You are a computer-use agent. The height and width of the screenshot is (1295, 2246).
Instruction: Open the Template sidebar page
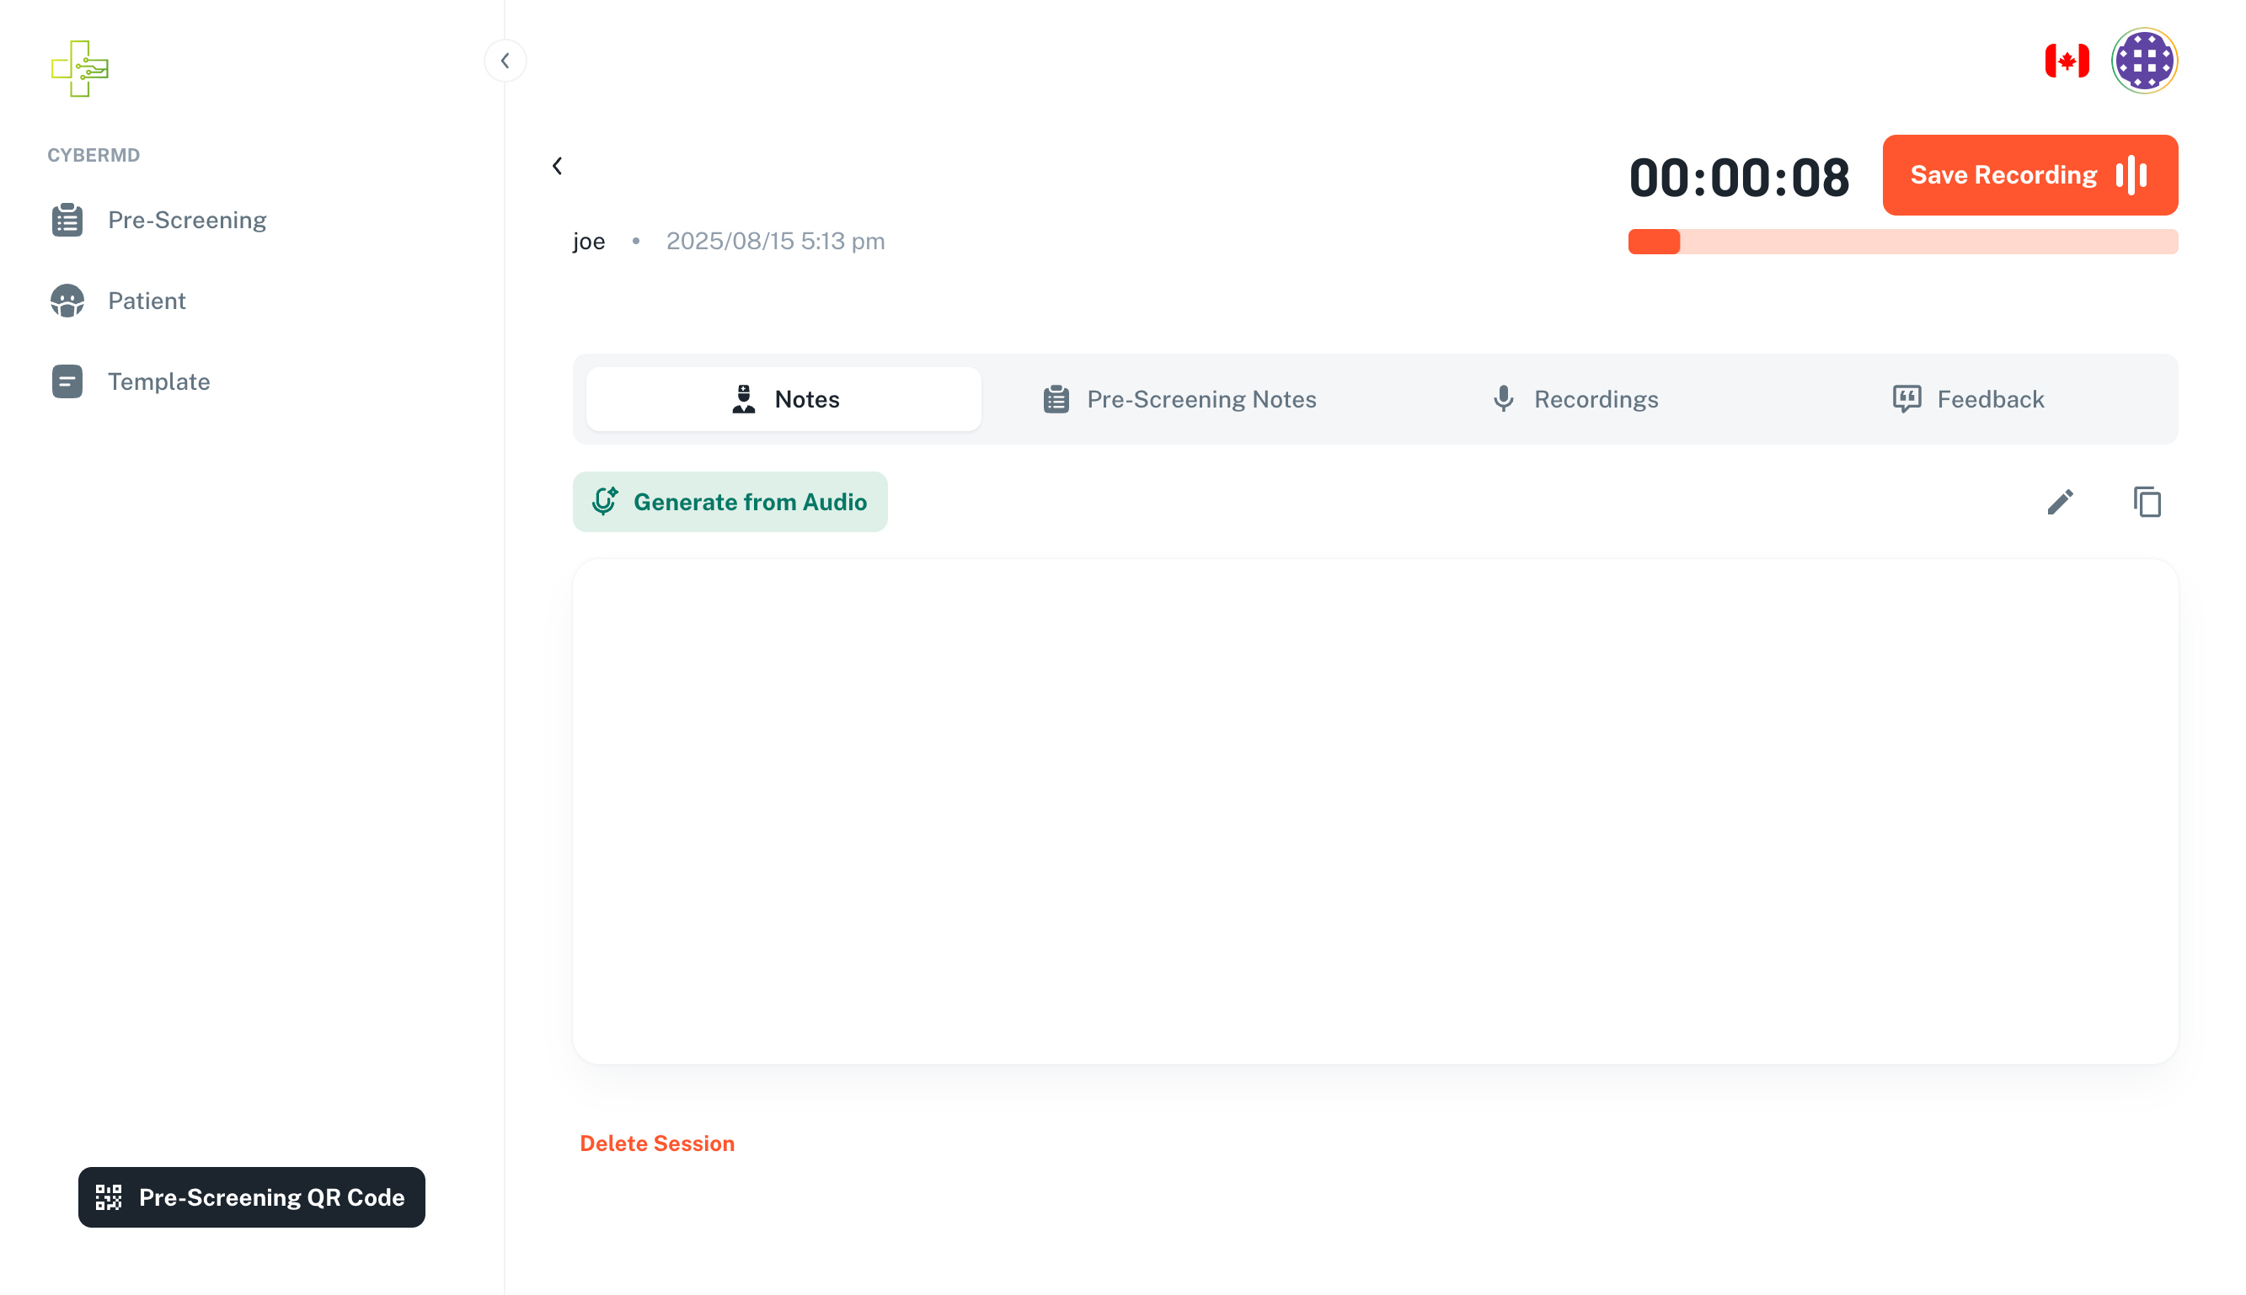tap(158, 381)
